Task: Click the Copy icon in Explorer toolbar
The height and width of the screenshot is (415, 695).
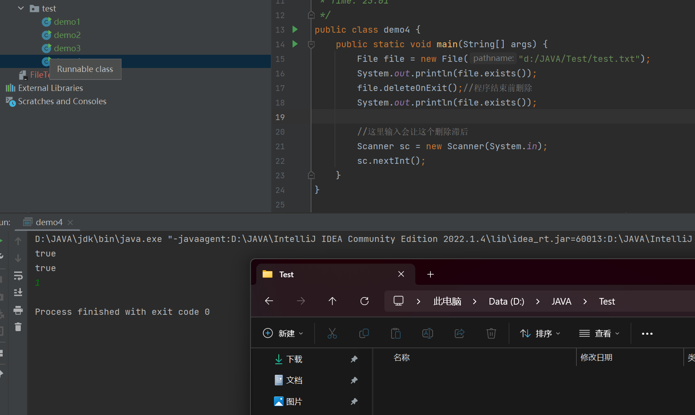Action: pyautogui.click(x=364, y=333)
